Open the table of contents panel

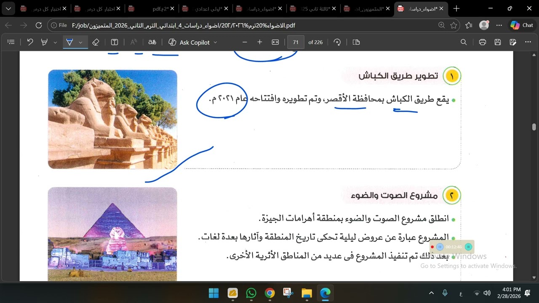[x=11, y=42]
